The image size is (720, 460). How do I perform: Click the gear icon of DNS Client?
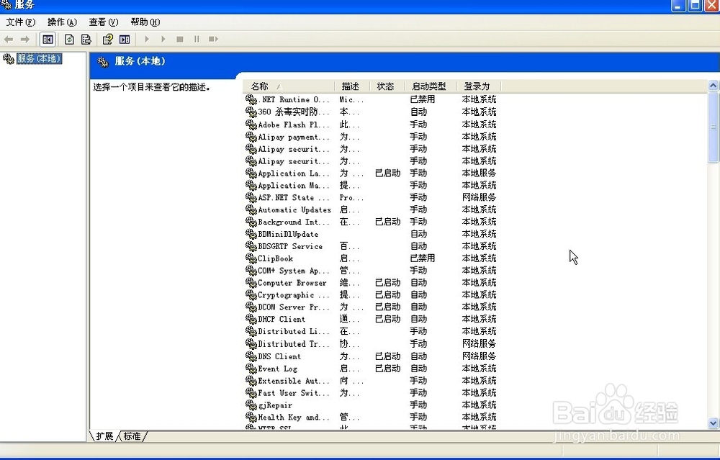click(251, 356)
